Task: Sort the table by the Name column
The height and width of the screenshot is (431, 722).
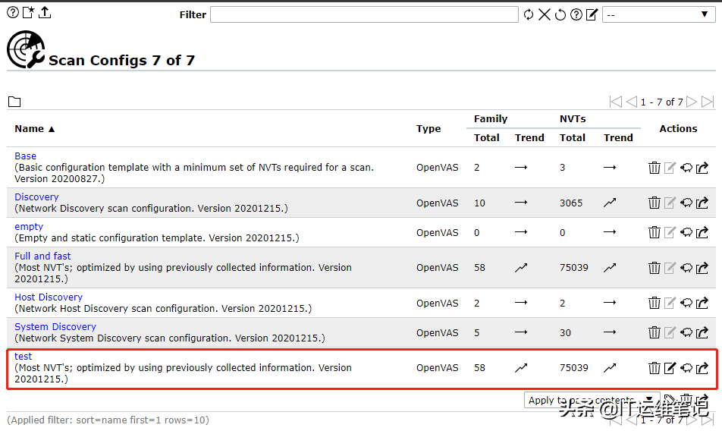Action: pyautogui.click(x=35, y=129)
